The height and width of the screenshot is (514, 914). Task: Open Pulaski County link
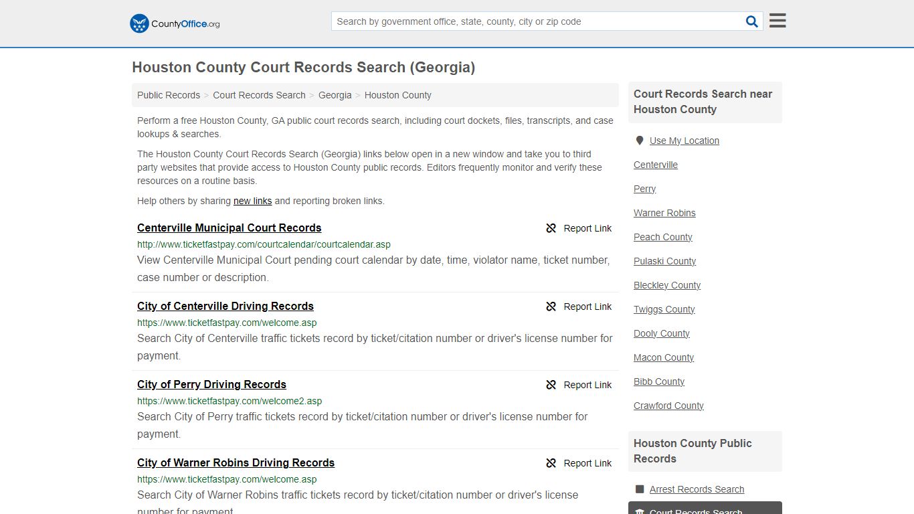click(x=665, y=261)
